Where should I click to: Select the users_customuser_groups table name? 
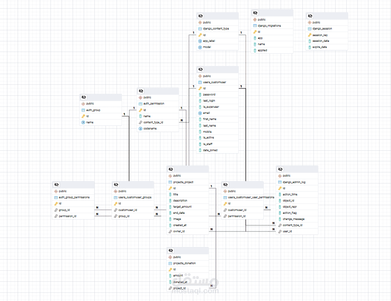click(x=135, y=197)
